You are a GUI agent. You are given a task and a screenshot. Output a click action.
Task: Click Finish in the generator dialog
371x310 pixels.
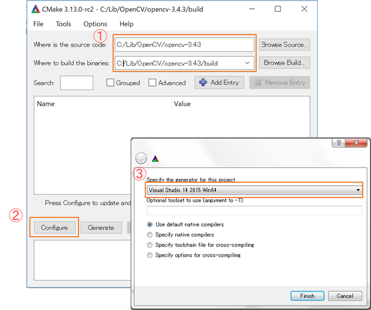point(307,296)
